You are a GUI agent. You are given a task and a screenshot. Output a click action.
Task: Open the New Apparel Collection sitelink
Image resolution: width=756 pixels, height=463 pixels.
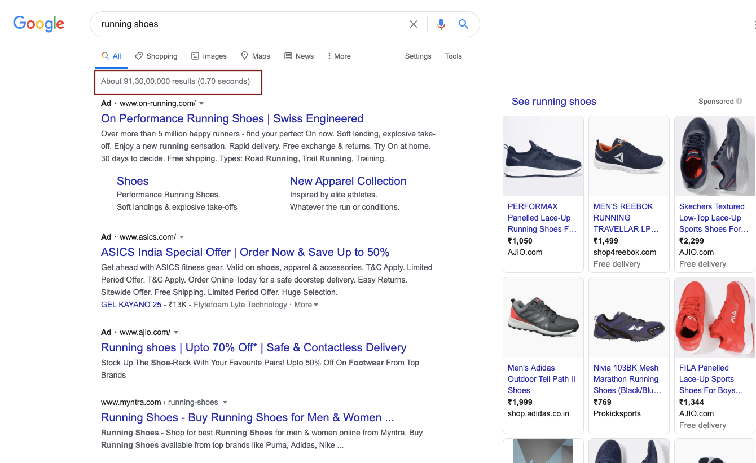pos(348,181)
